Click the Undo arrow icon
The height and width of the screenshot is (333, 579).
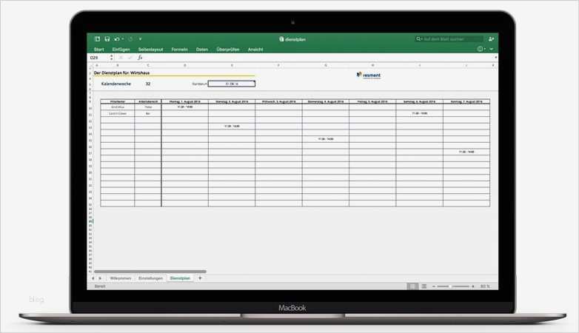117,38
